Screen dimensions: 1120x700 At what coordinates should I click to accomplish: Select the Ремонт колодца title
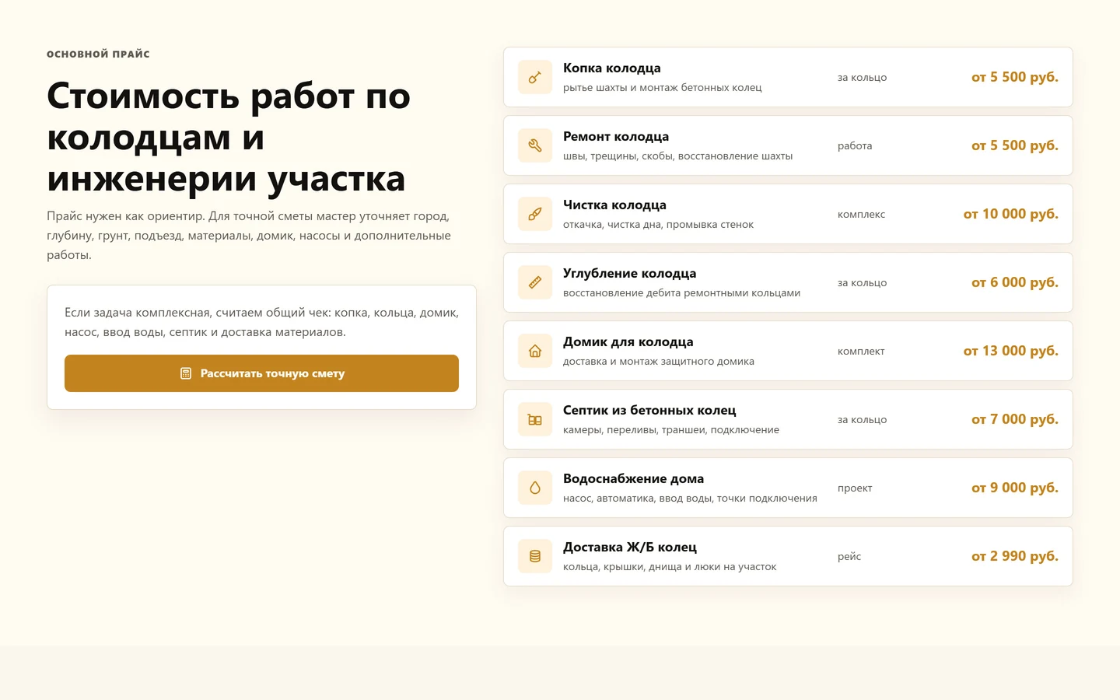coord(616,136)
